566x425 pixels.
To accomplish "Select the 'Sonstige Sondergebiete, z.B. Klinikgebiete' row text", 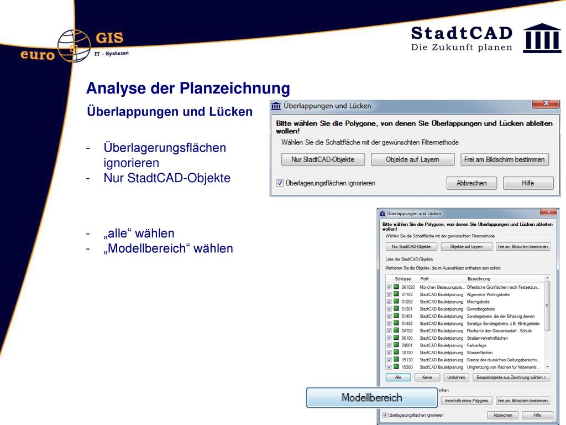I will [x=503, y=323].
